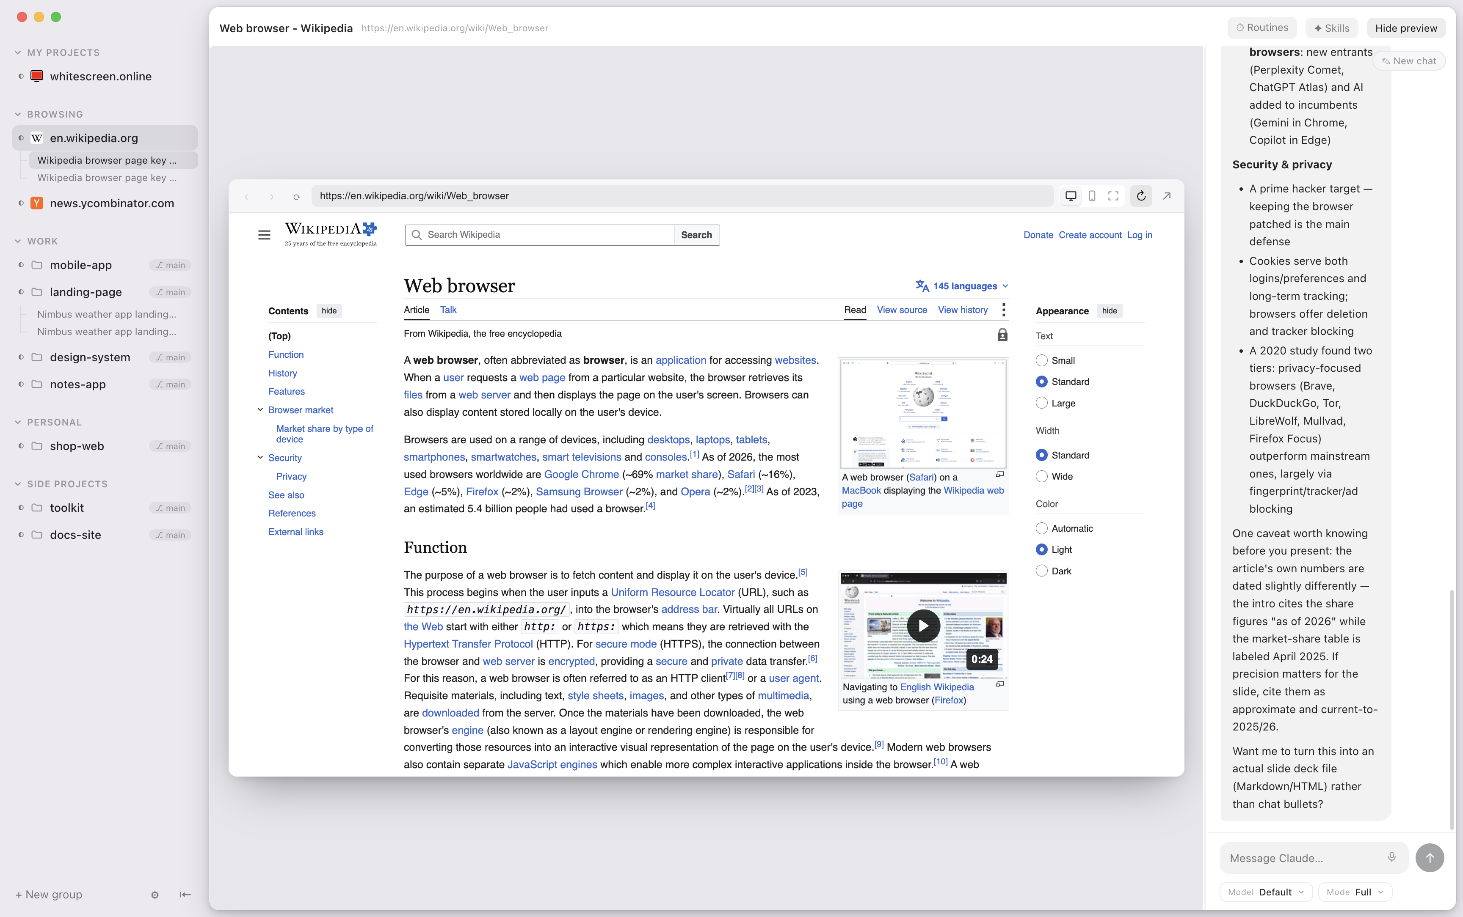This screenshot has height=917, width=1463.
Task: Open the Mode Full dropdown
Action: (1355, 892)
